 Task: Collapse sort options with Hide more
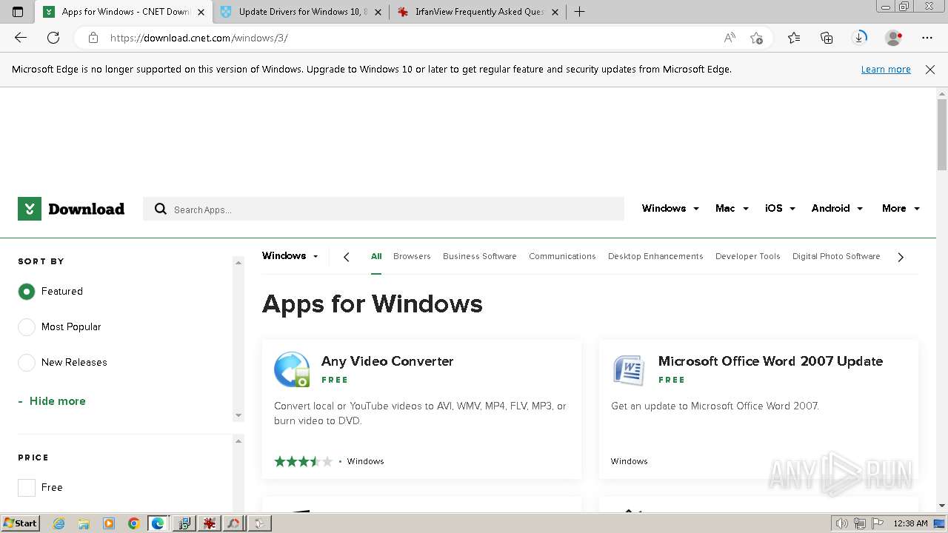(52, 401)
